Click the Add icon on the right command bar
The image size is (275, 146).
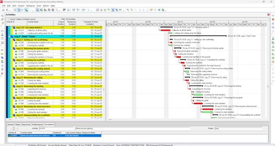click(x=273, y=16)
